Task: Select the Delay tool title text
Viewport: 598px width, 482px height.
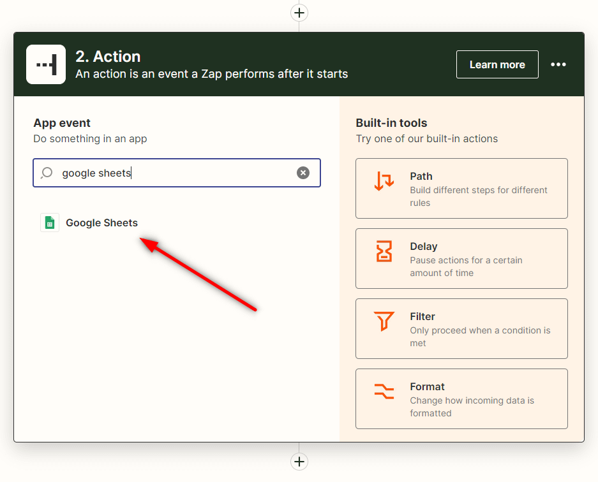Action: (424, 246)
